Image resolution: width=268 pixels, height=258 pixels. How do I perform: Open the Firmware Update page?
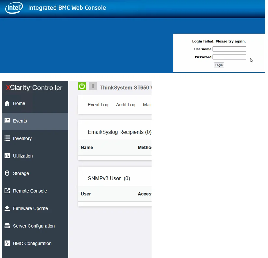[35, 208]
